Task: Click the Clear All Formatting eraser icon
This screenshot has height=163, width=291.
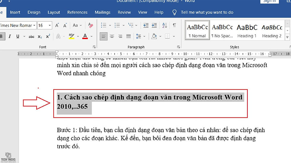Action: click(x=91, y=25)
